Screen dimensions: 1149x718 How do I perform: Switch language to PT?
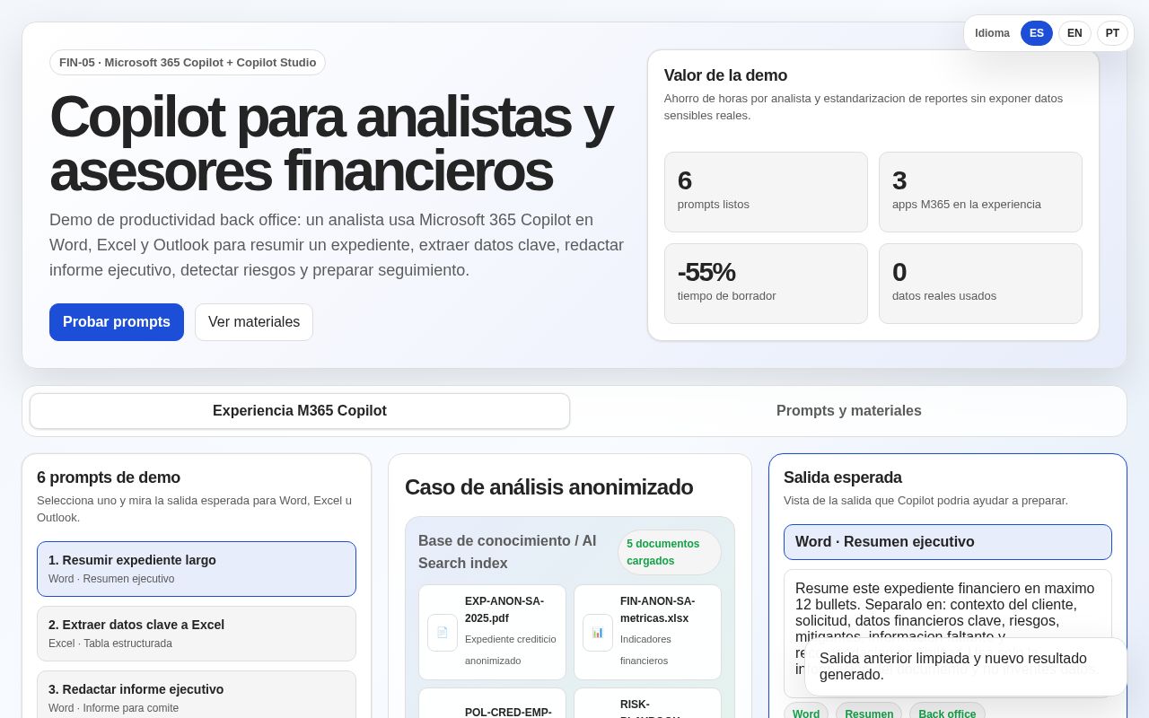click(1112, 33)
